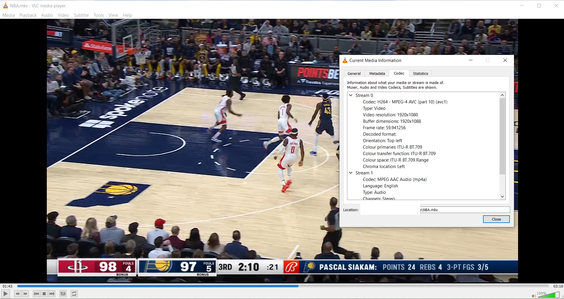The image size is (564, 299).
Task: Toggle the loop playback button
Action: coord(74,294)
